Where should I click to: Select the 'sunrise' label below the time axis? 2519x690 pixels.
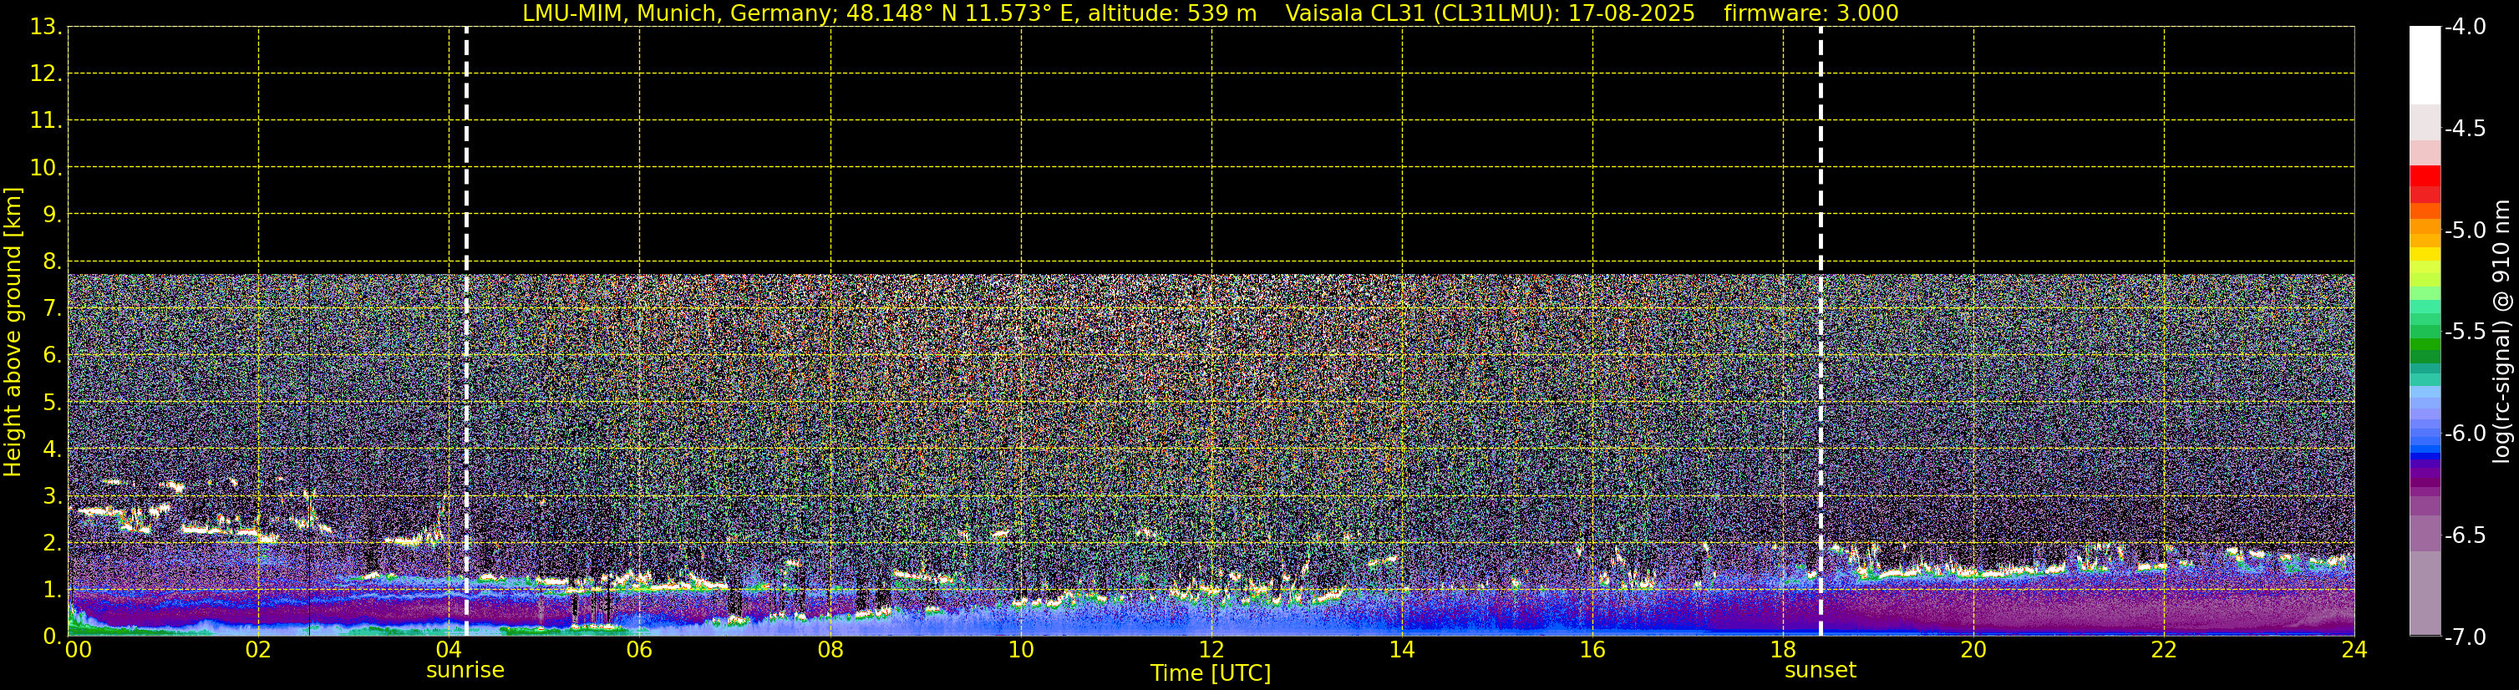[465, 671]
